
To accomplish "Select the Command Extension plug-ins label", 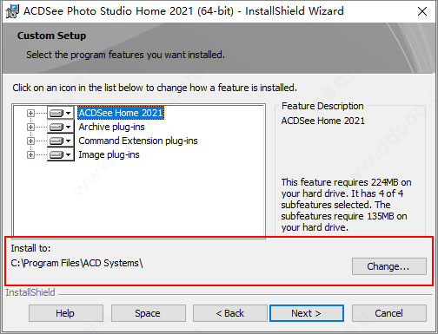I will pos(138,141).
